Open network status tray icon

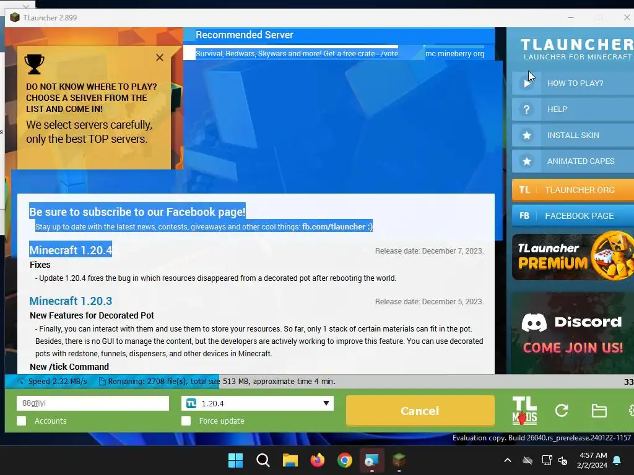(x=547, y=460)
